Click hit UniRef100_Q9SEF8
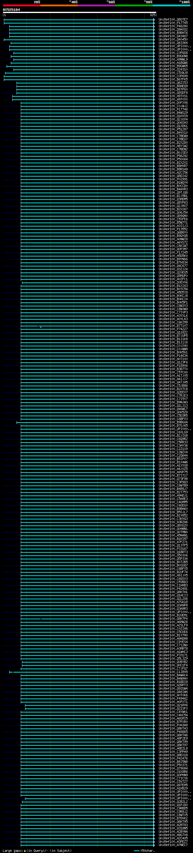The width and height of the screenshot is (193, 853). [173, 93]
